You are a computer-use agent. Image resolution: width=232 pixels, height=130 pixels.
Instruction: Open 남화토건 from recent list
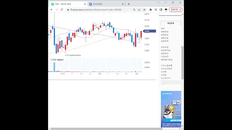point(165,35)
